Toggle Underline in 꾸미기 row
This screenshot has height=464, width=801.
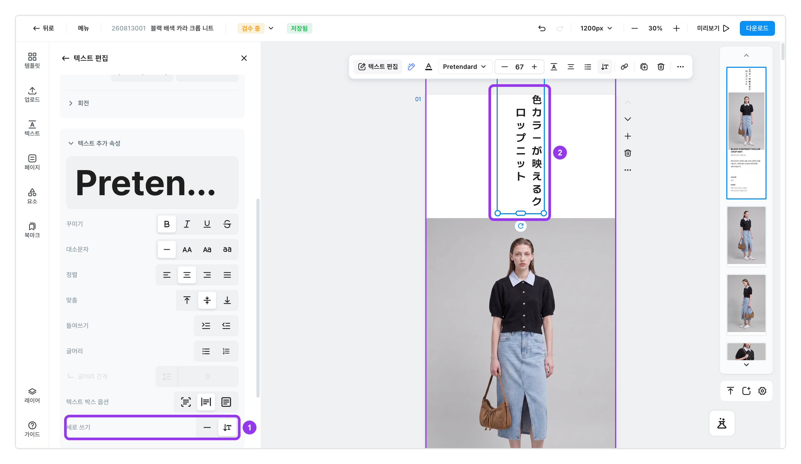click(207, 224)
